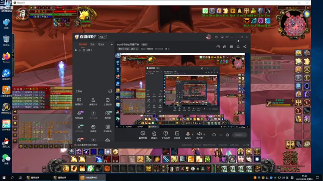Viewport: 323px width, 181px height.
Task: Open the multimedia source button
Action: coord(177,135)
